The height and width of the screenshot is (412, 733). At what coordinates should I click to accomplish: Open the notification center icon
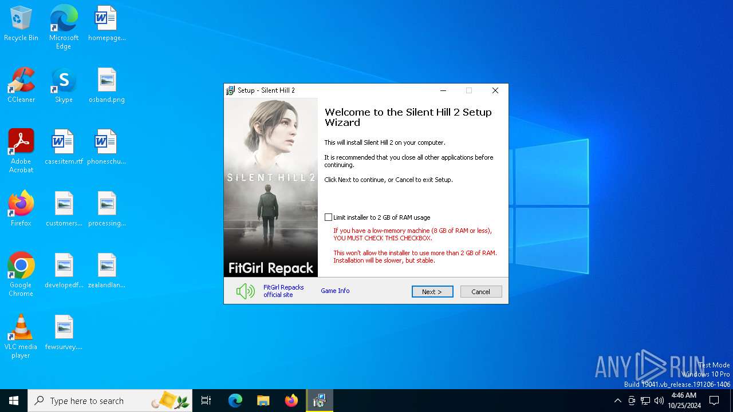pyautogui.click(x=714, y=401)
